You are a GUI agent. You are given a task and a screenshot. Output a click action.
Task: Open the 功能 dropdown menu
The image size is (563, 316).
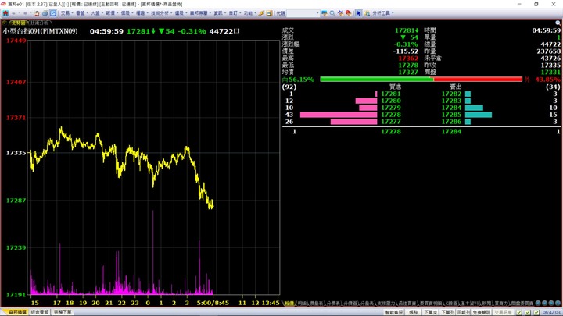250,13
